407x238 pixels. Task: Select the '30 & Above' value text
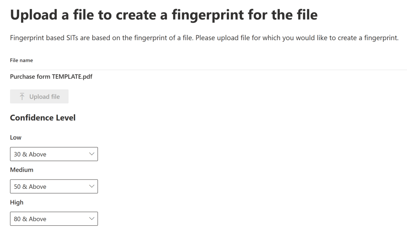[x=30, y=154]
